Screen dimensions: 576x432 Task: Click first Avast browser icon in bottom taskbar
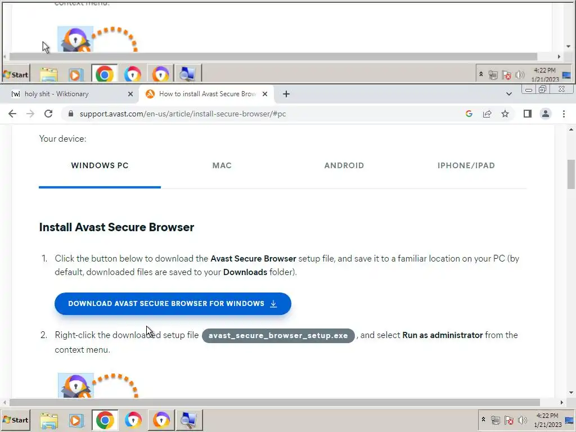coord(133,420)
